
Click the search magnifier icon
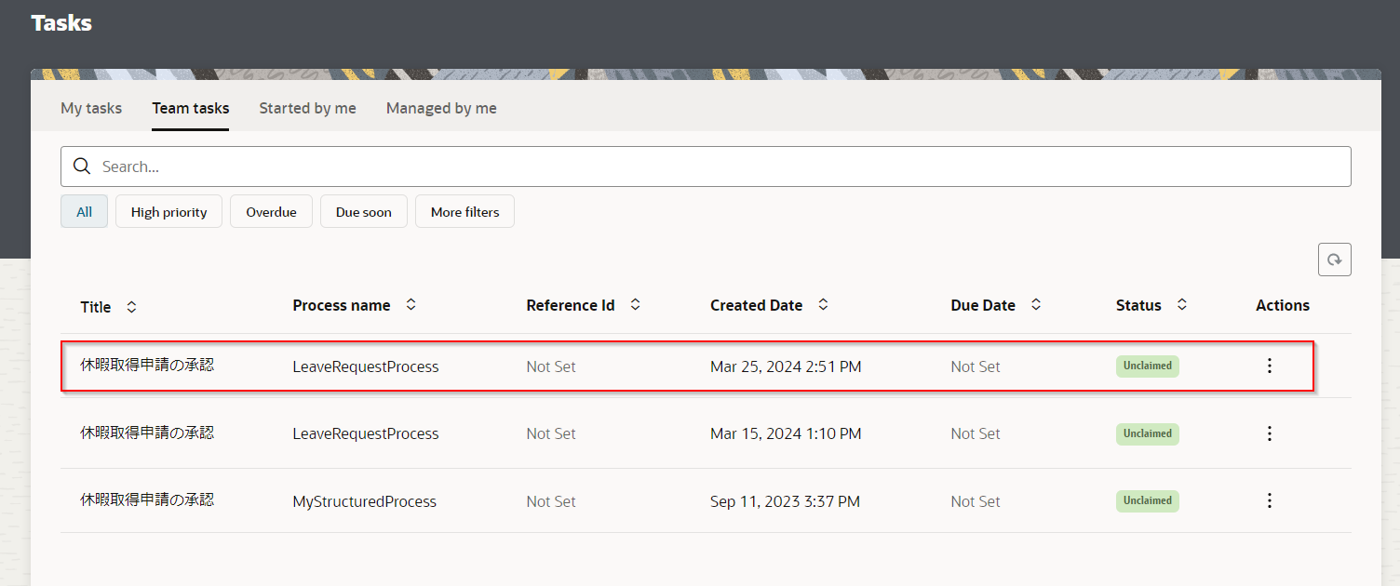pos(82,166)
